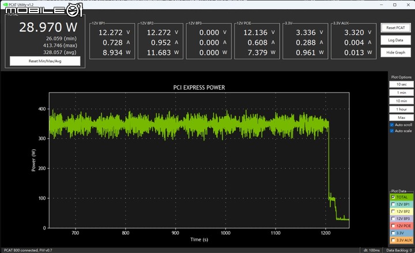Hide the graph with Hide Graph button
This screenshot has height=253, width=415.
pos(395,52)
